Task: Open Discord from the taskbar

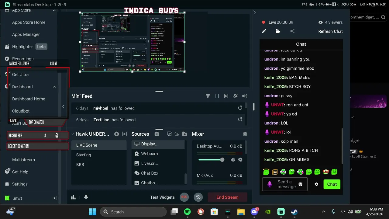Action: (254, 212)
